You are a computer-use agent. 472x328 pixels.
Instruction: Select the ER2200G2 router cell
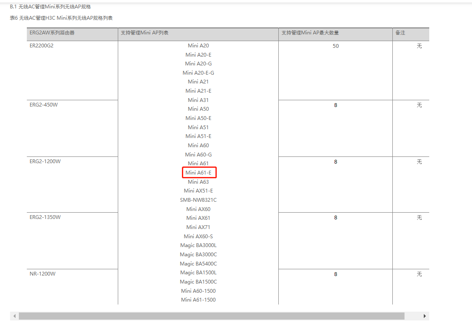(x=72, y=70)
